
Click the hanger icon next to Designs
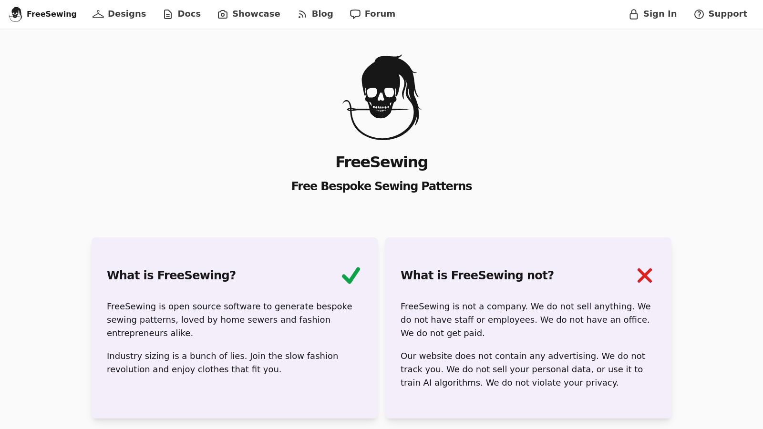point(98,14)
